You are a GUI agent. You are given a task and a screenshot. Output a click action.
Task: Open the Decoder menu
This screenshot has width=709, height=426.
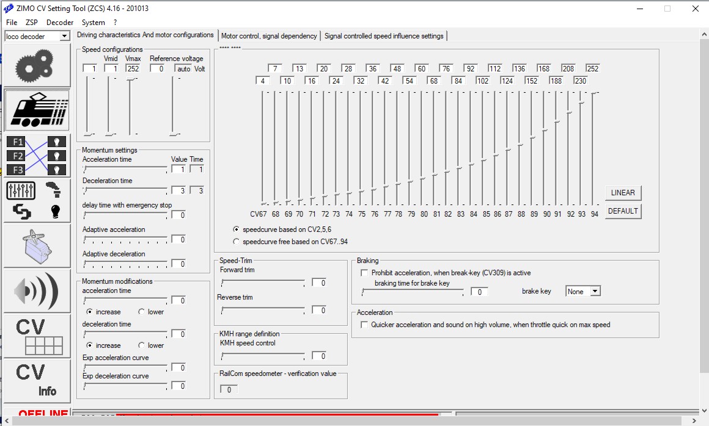tap(60, 23)
